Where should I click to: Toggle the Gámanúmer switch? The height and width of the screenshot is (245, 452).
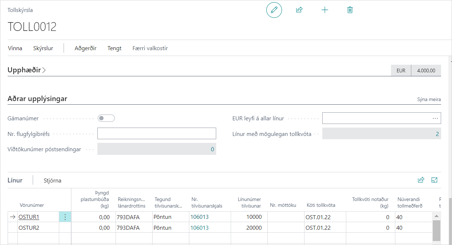pos(106,118)
